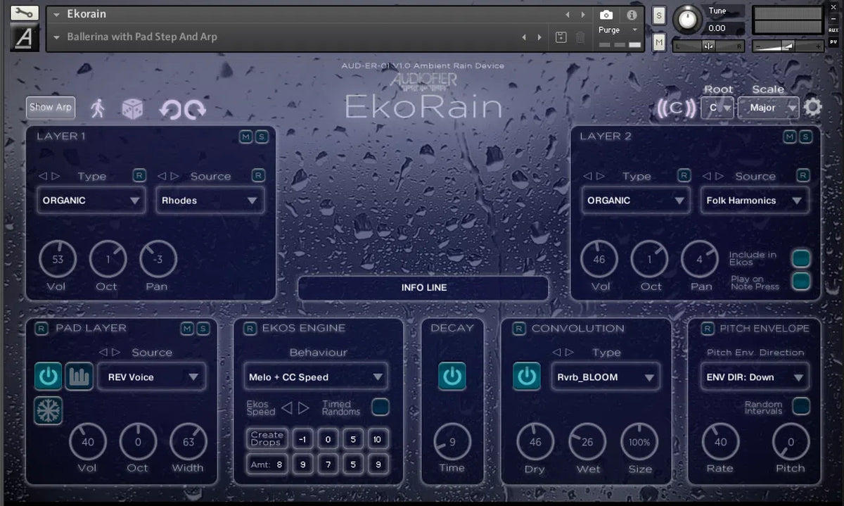
Task: Randomize settings with the dice icon
Action: pyautogui.click(x=132, y=108)
